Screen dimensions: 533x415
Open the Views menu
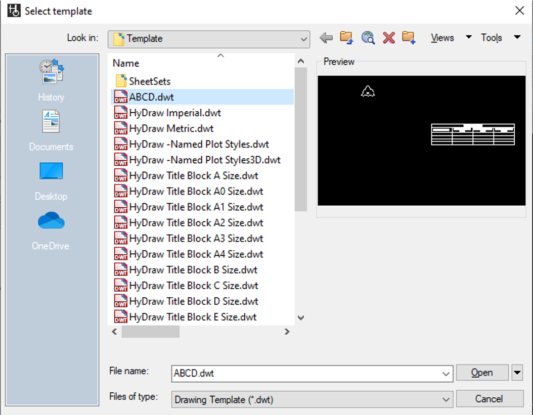pos(442,38)
